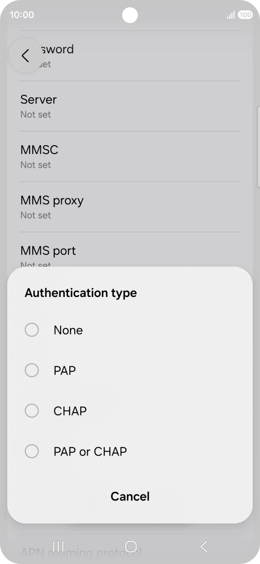The width and height of the screenshot is (260, 564).
Task: Open recent apps from navigation bar
Action: point(58,547)
